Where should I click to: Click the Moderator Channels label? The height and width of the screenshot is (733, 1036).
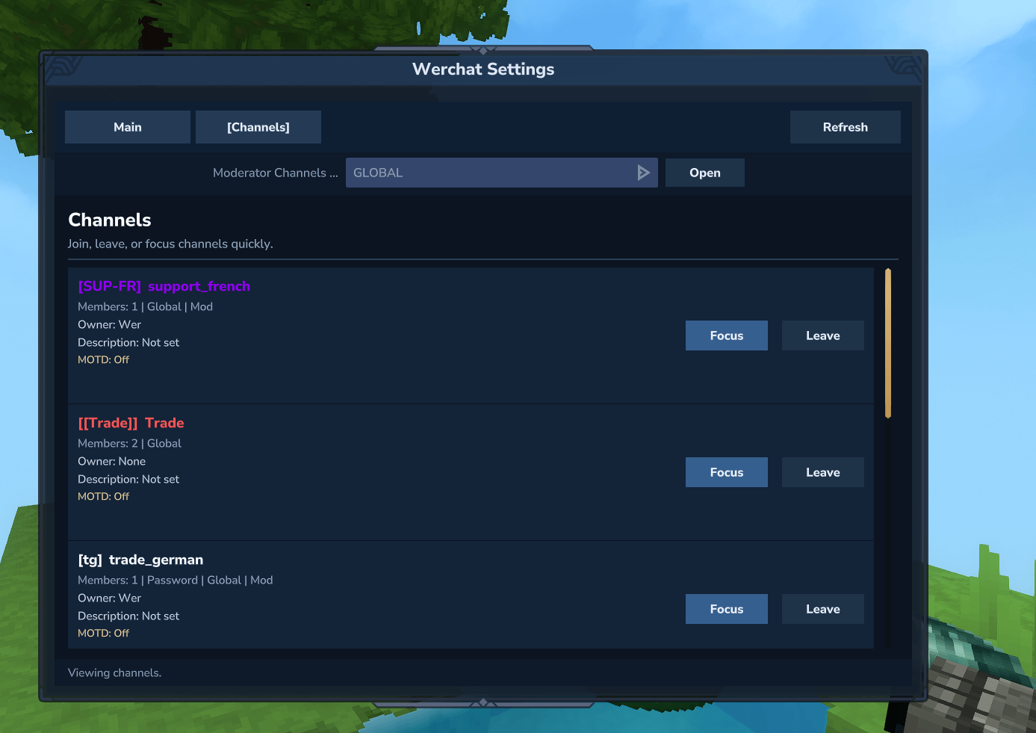275,173
